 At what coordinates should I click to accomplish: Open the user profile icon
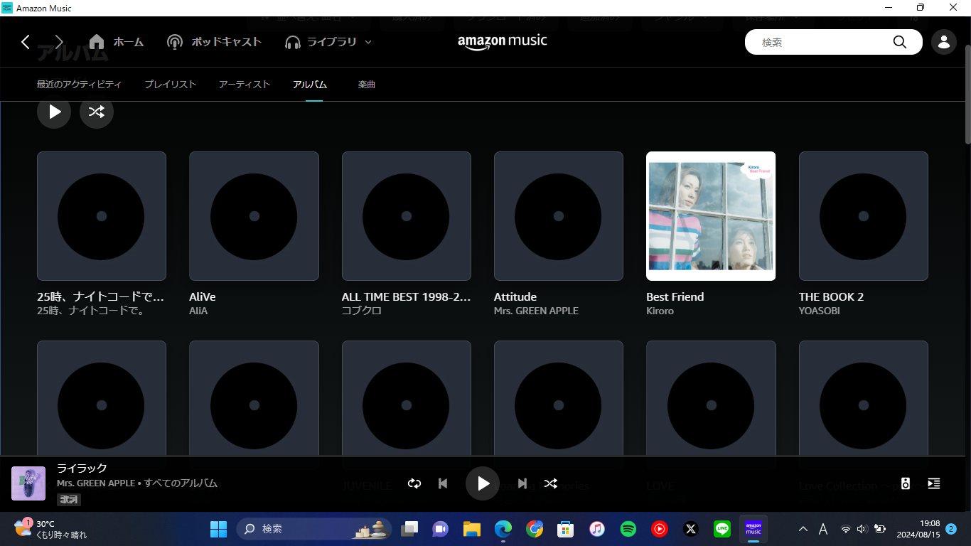click(944, 42)
